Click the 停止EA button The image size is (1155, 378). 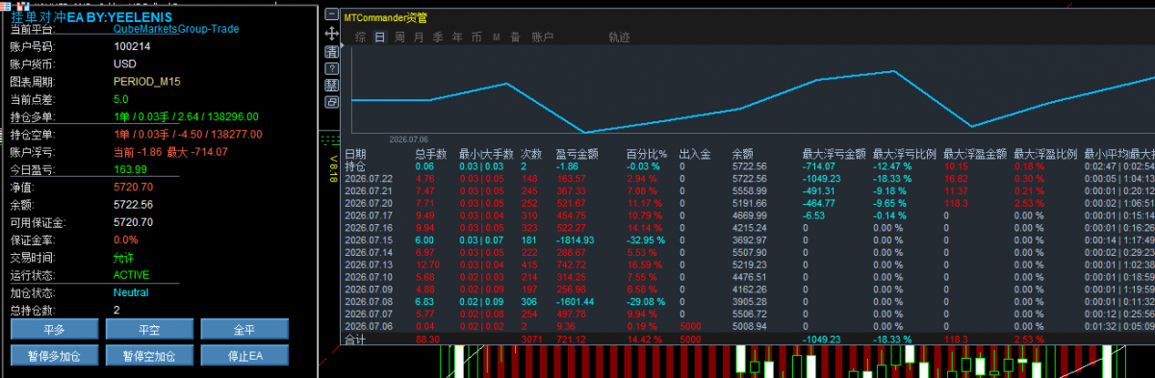(244, 356)
